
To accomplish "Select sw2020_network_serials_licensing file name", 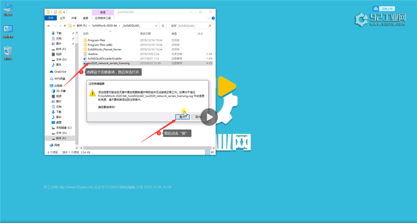I will pyautogui.click(x=109, y=64).
